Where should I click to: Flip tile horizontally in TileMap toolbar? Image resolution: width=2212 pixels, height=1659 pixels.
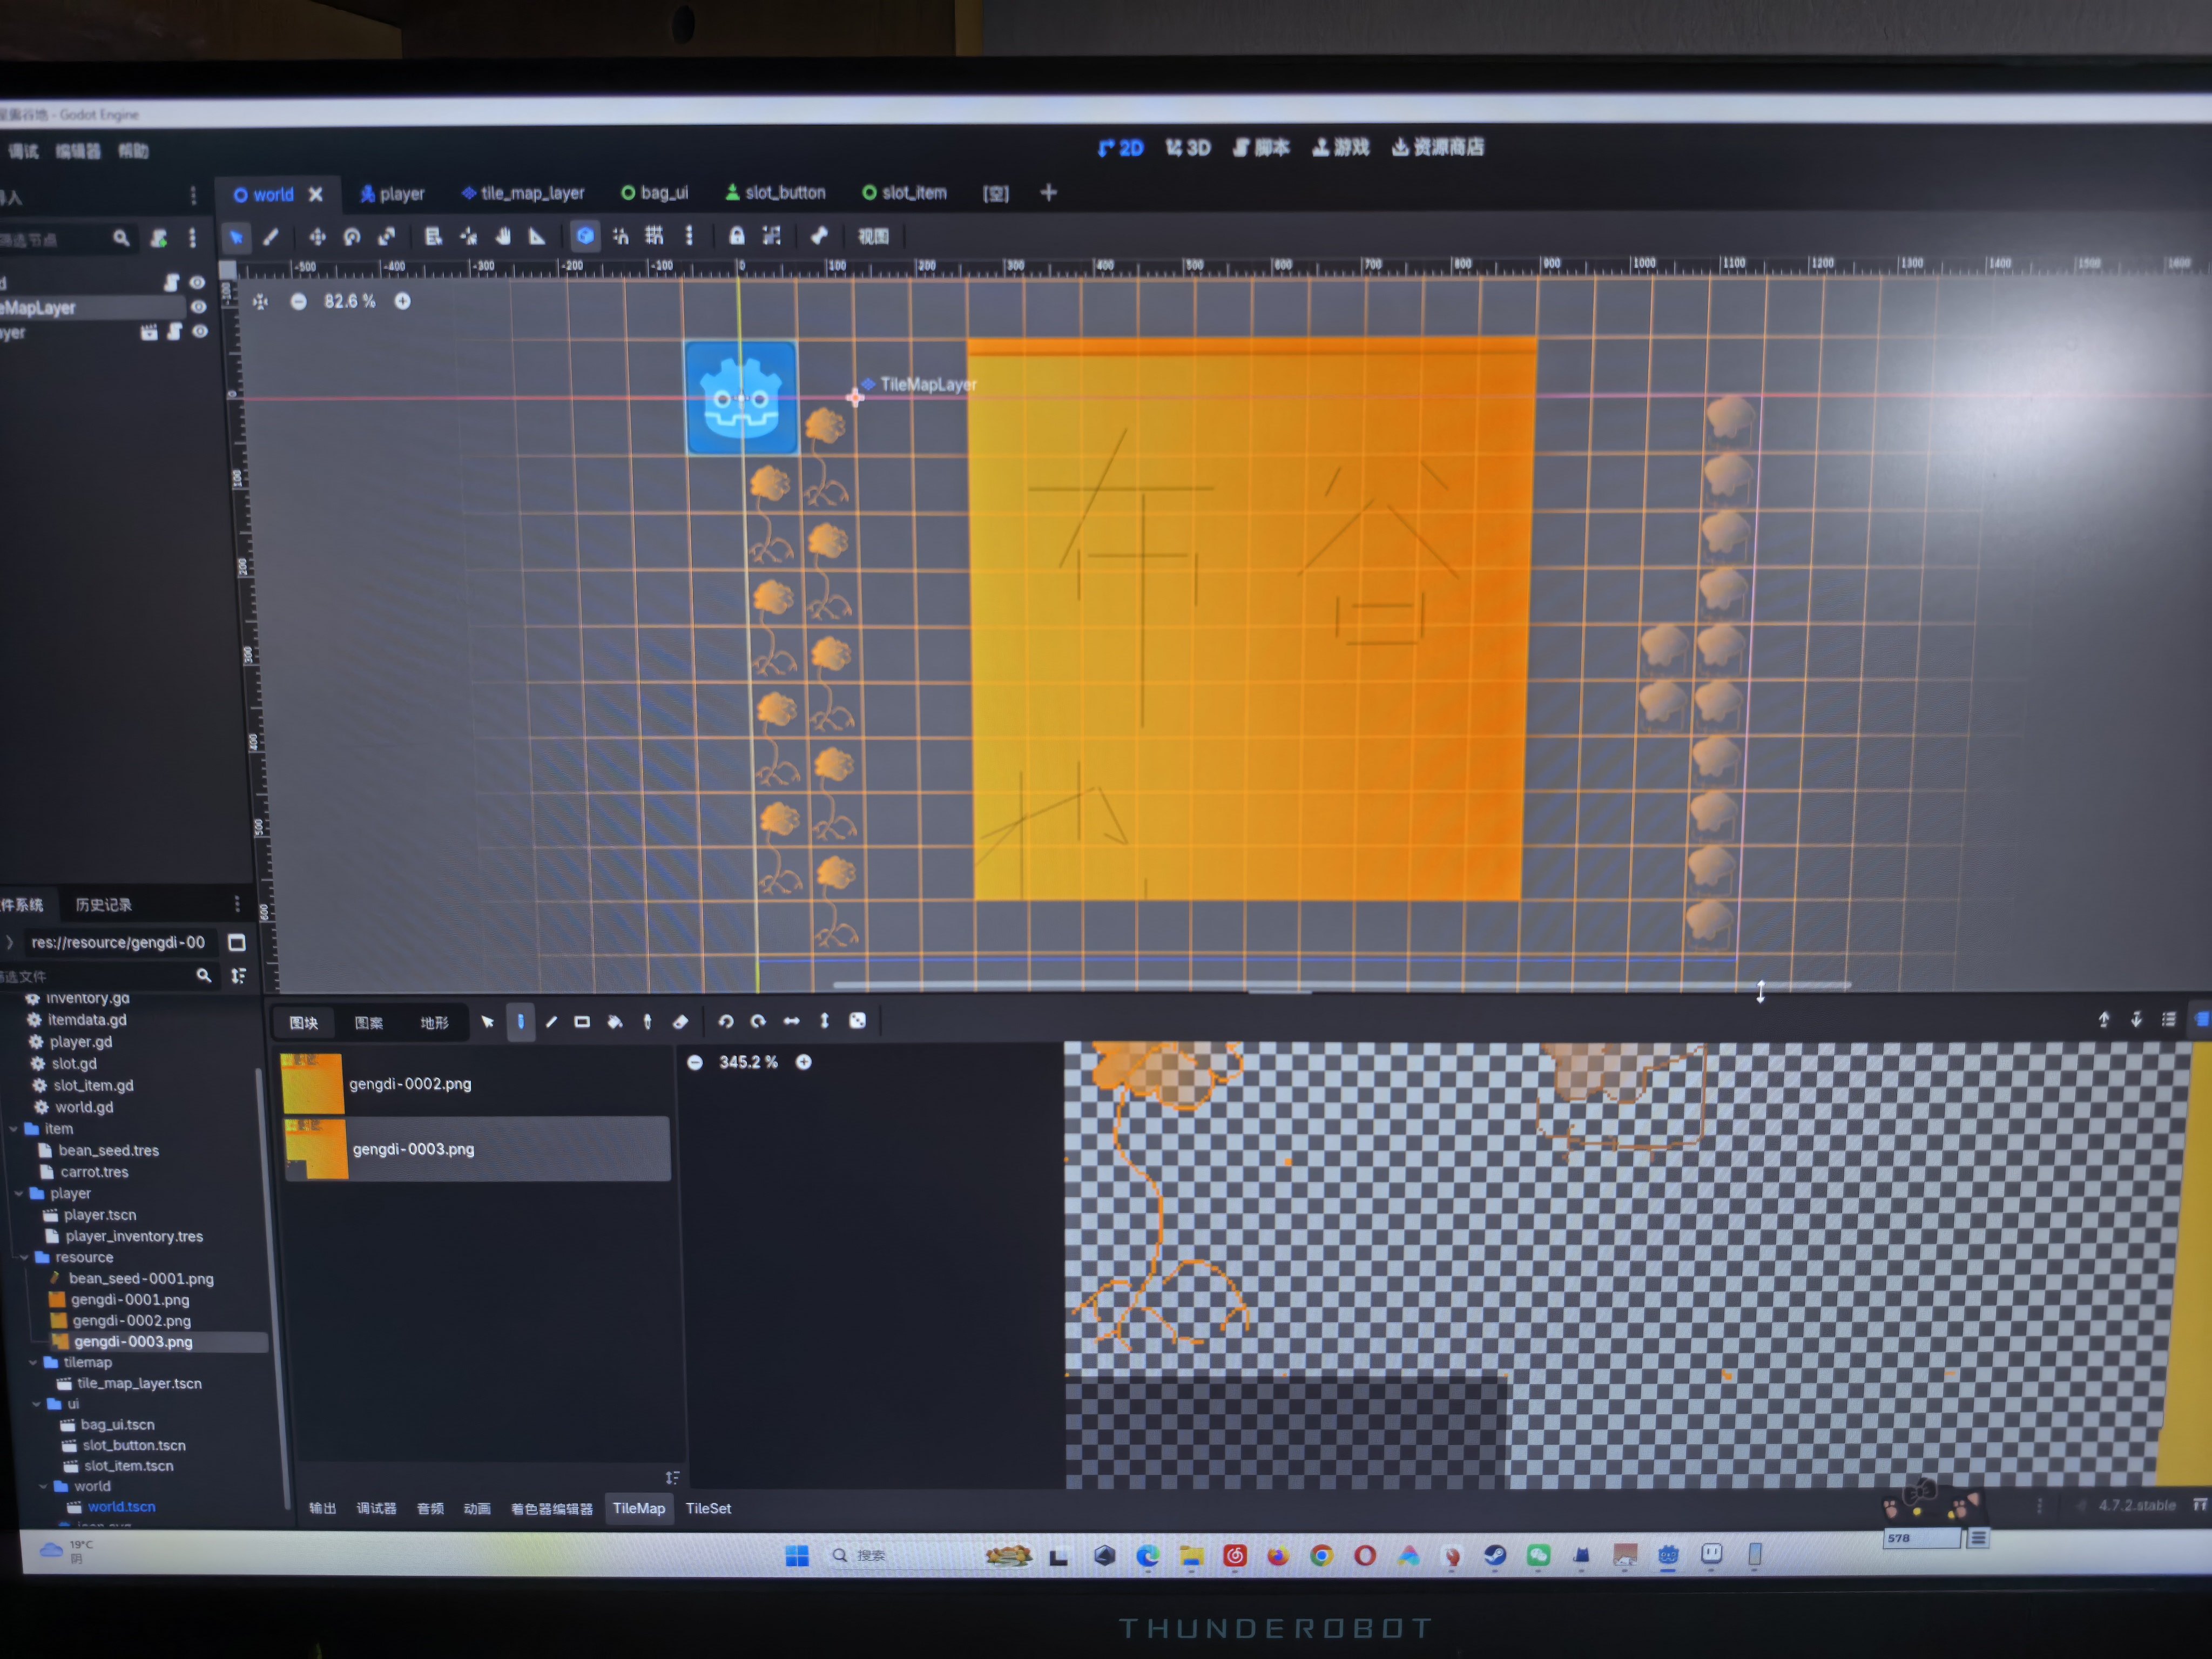pyautogui.click(x=791, y=1021)
